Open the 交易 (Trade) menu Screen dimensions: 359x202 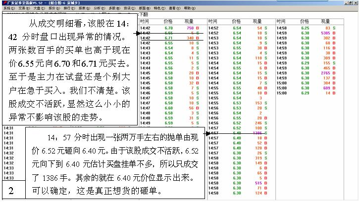point(23,8)
